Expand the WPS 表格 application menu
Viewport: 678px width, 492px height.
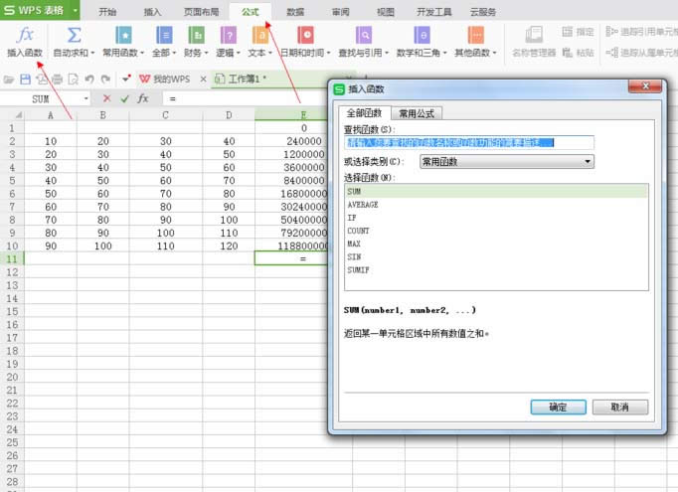click(x=40, y=11)
